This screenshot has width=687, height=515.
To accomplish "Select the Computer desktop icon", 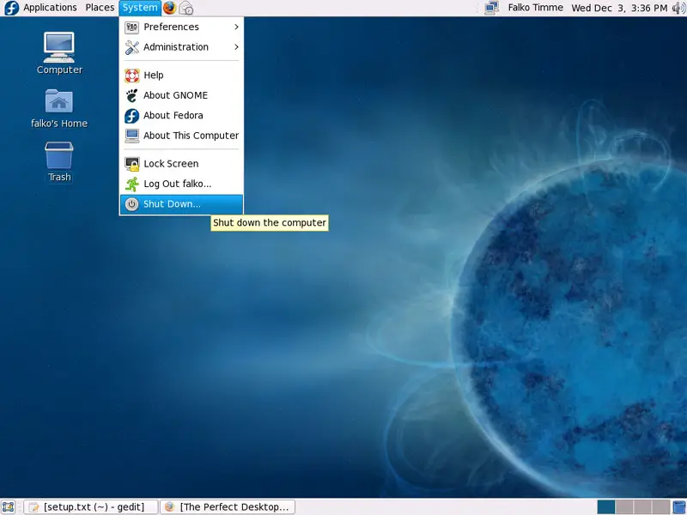I will (59, 53).
